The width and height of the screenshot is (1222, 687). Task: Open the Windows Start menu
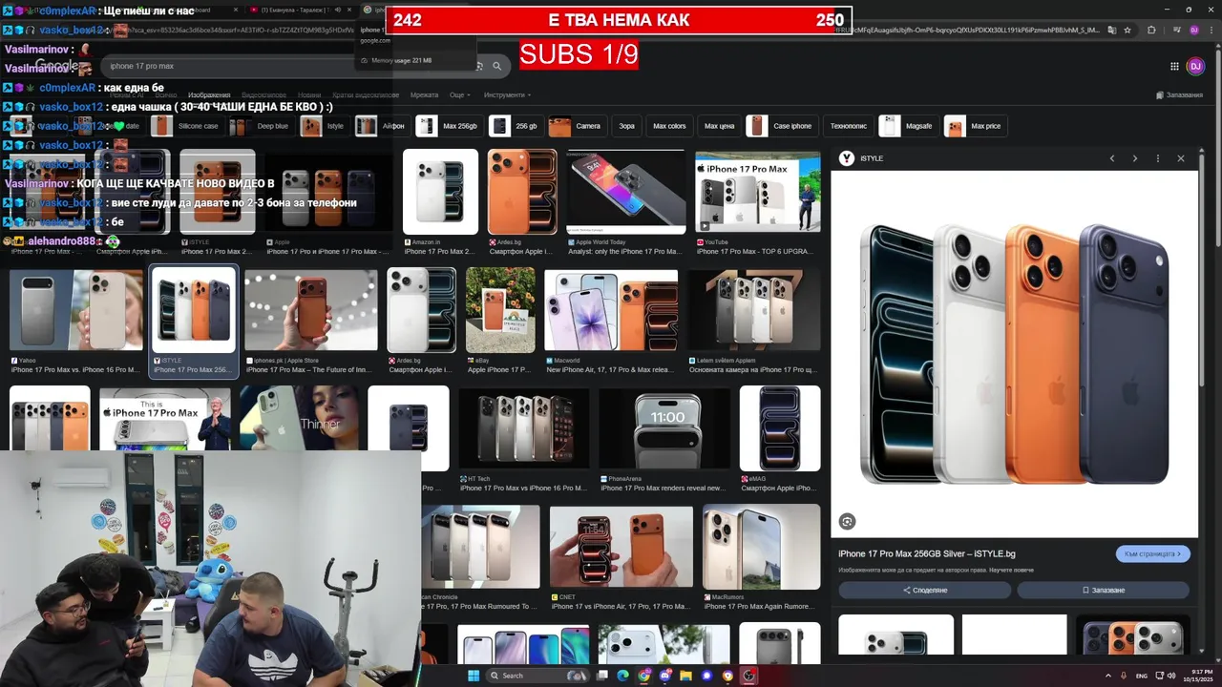[x=473, y=676]
